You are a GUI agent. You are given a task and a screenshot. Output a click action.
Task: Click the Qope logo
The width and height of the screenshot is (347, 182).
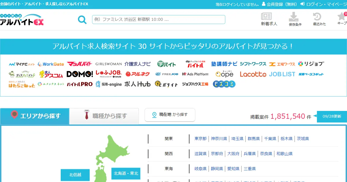[224, 74]
